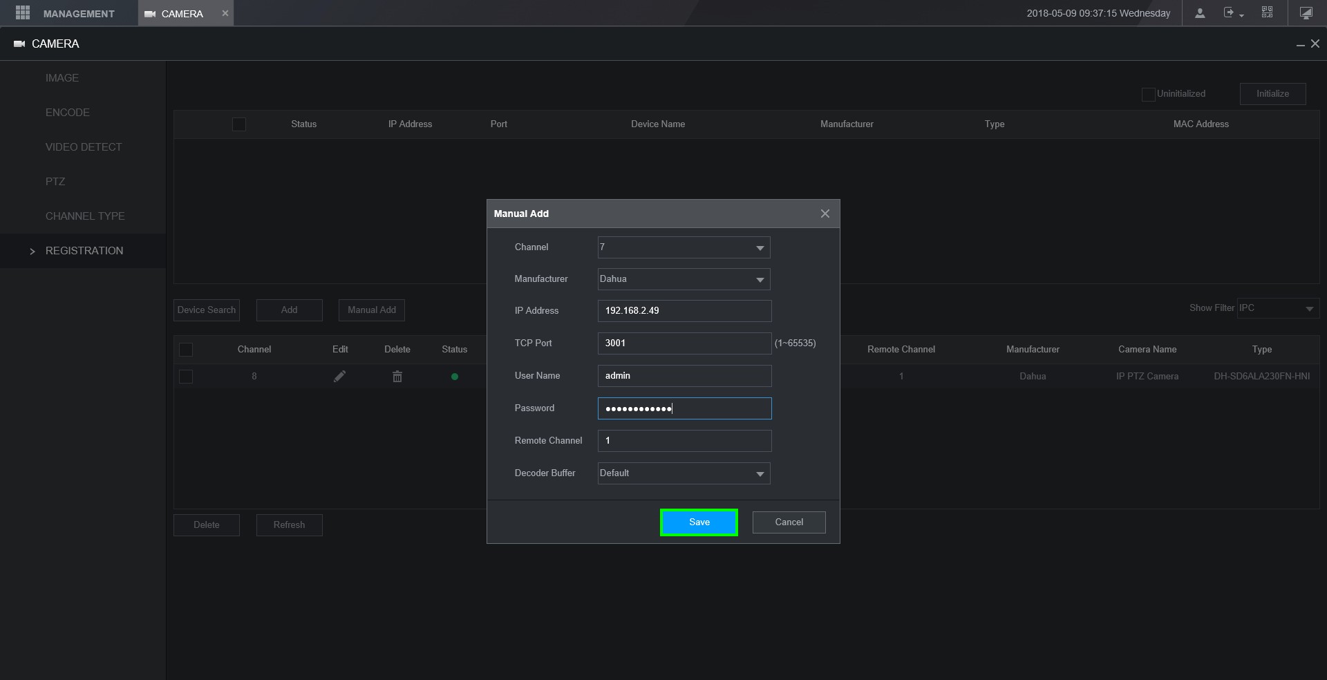Image resolution: width=1327 pixels, height=680 pixels.
Task: Close the Manual Add dialog
Action: pos(825,214)
